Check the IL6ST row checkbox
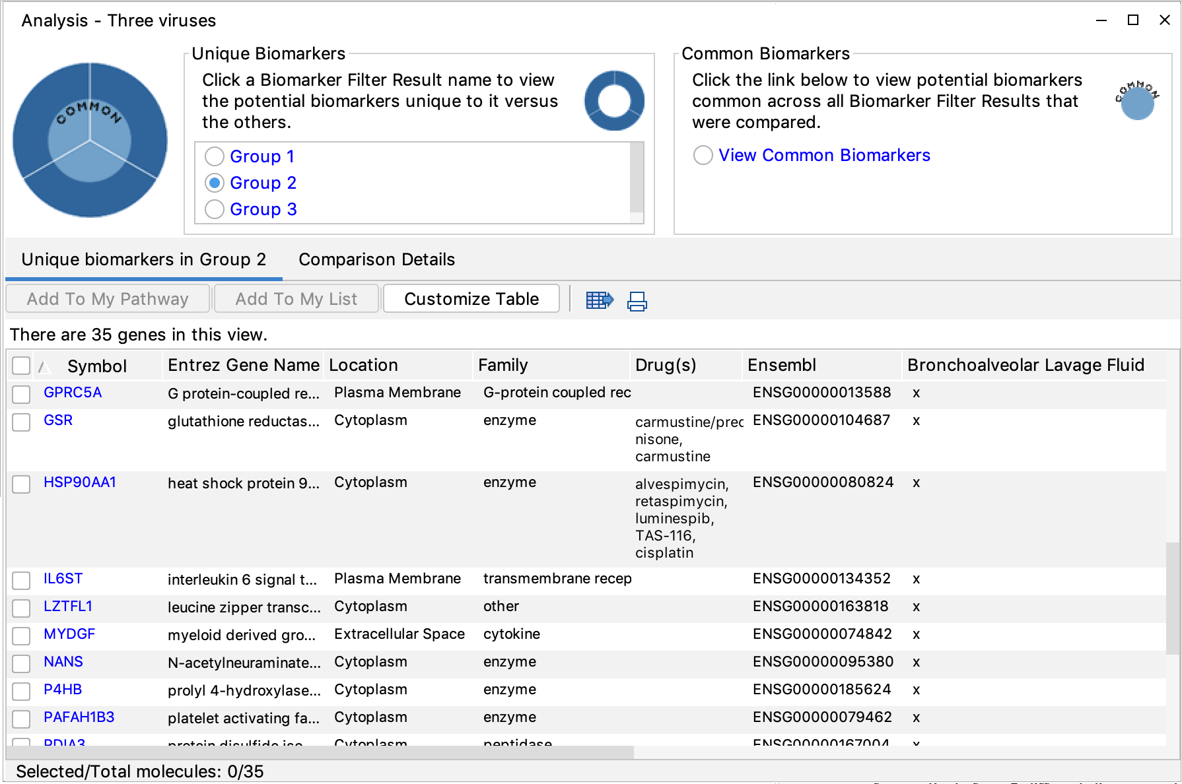The height and width of the screenshot is (784, 1182). click(21, 580)
